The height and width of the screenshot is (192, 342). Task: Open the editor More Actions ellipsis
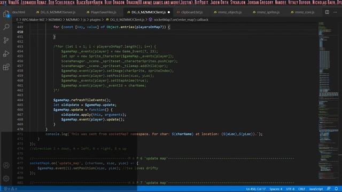coord(335,12)
